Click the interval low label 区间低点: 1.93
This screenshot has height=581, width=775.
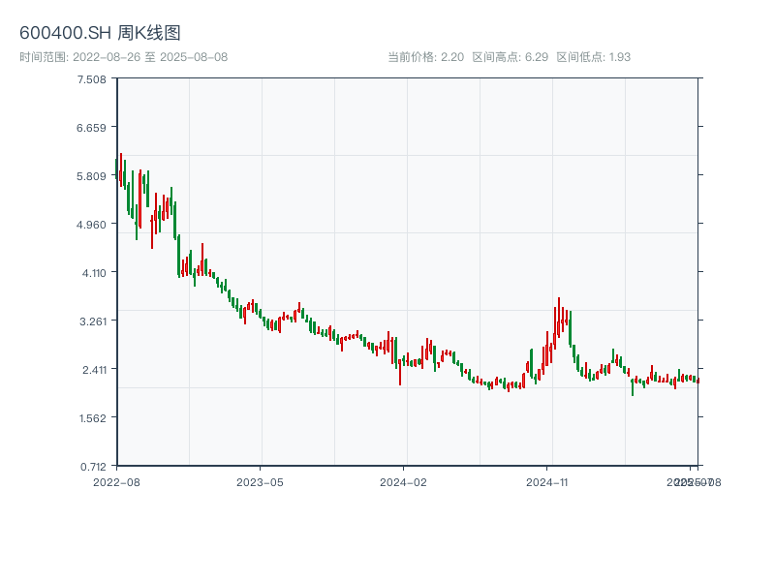click(x=594, y=57)
